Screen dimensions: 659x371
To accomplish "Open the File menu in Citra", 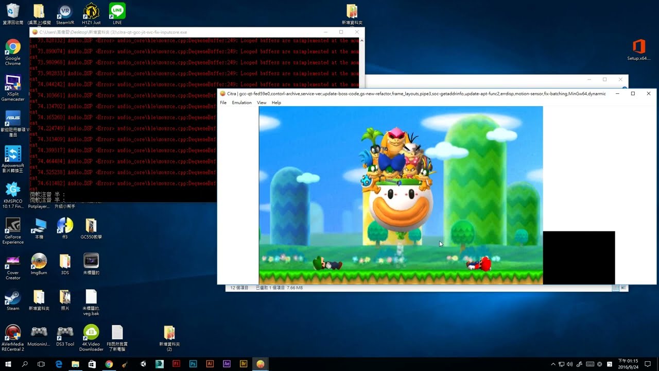I will 223,103.
